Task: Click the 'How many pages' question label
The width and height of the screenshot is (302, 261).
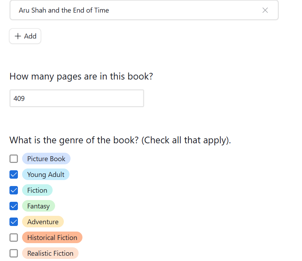Action: 81,76
